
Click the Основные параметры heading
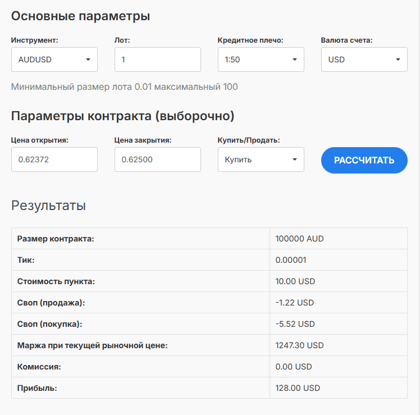[80, 16]
